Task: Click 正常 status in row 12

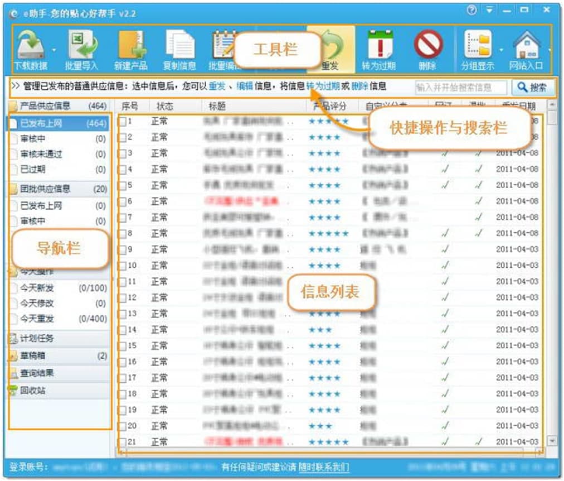Action: coord(159,298)
